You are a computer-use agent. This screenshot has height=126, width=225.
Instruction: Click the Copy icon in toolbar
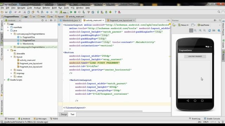[29, 12]
